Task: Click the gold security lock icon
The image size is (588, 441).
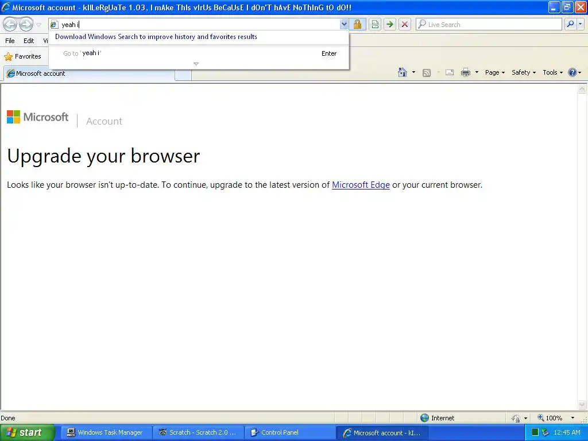Action: tap(357, 24)
